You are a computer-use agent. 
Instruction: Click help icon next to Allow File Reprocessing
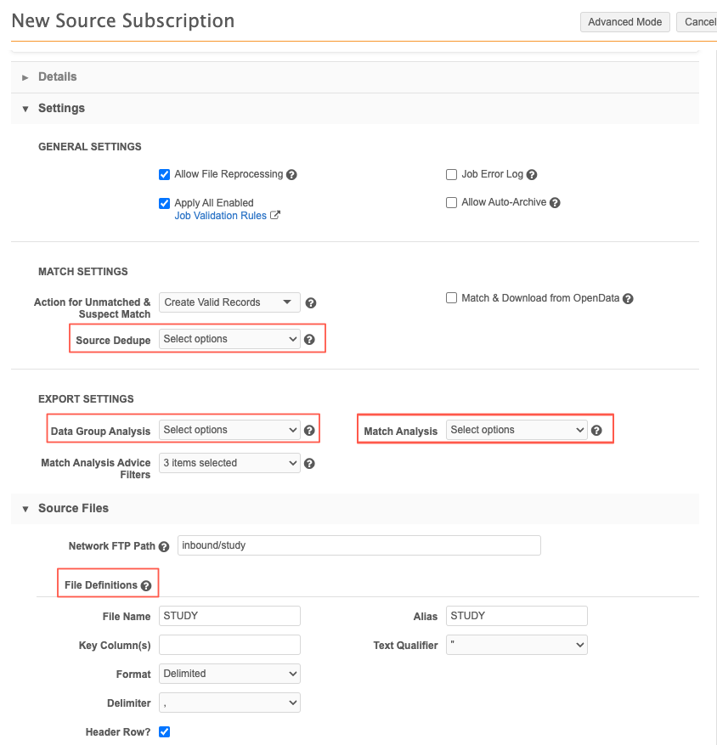pos(291,175)
